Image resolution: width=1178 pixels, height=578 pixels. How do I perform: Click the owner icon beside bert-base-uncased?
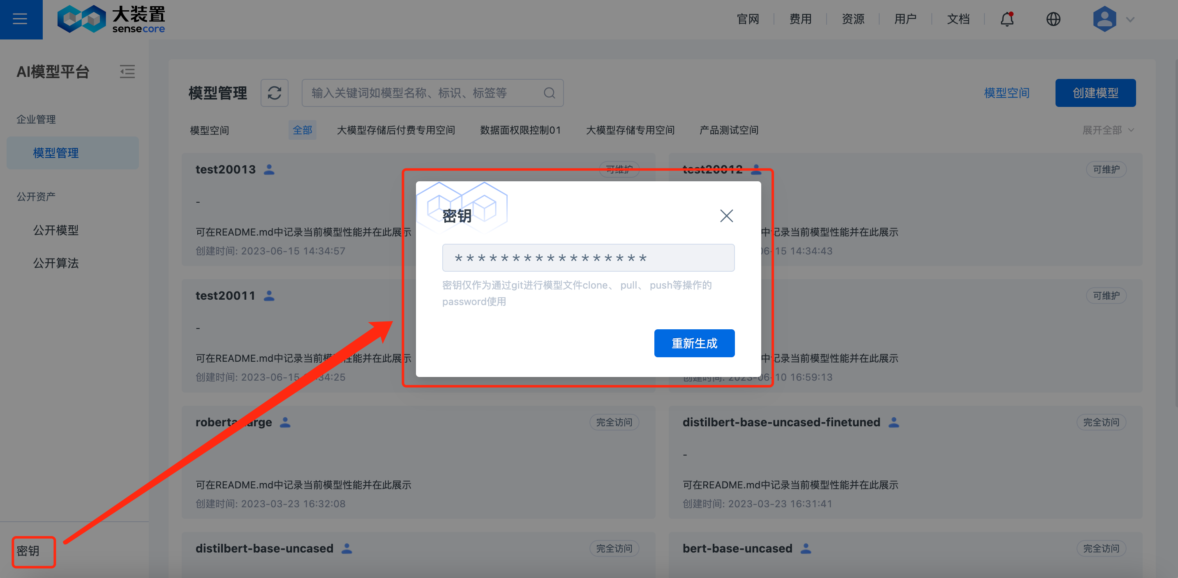pyautogui.click(x=806, y=548)
